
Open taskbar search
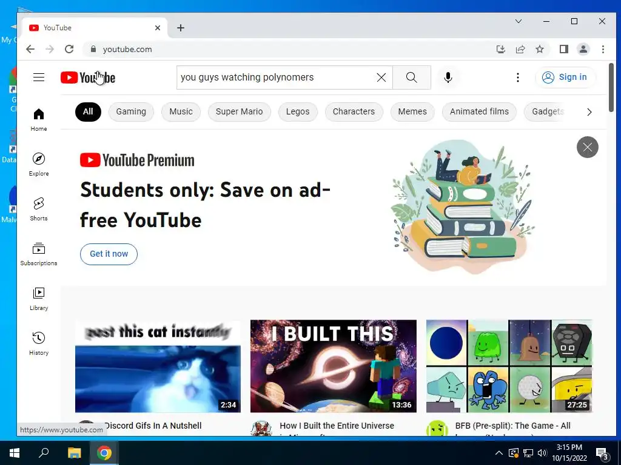click(44, 453)
